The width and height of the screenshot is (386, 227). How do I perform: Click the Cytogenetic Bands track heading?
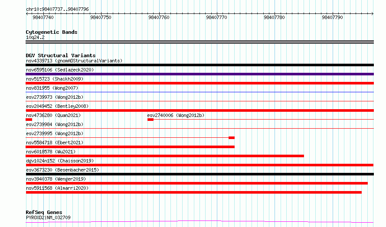(52, 32)
